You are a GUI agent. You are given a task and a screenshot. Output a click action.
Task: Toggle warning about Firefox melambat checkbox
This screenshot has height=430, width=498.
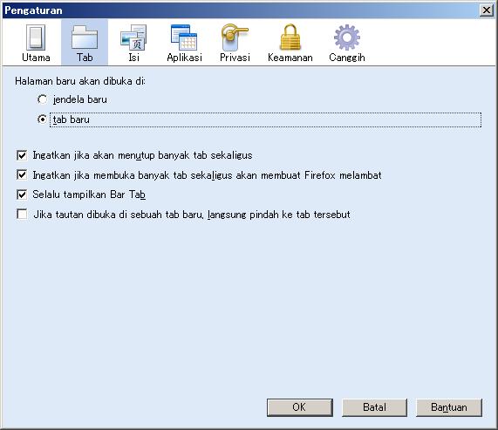[22, 175]
